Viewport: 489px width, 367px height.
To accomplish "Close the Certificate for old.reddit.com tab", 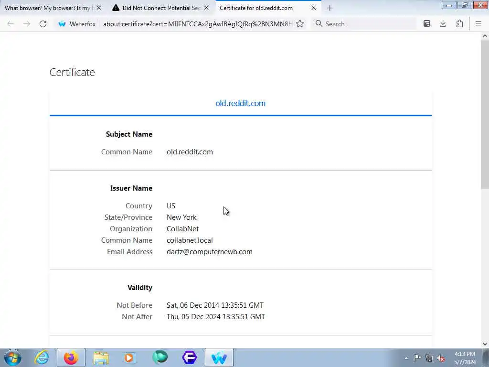I will coord(314,8).
